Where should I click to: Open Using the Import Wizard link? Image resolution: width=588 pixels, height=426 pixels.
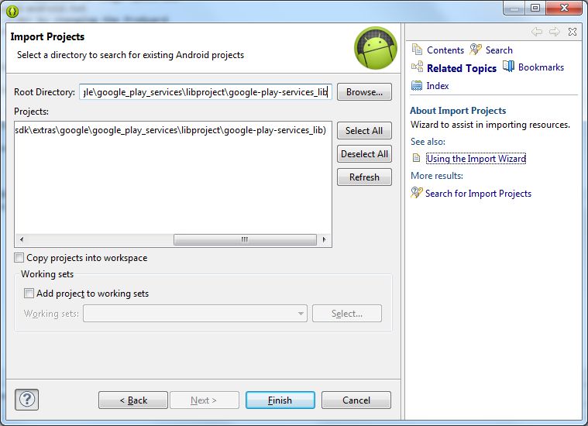476,159
